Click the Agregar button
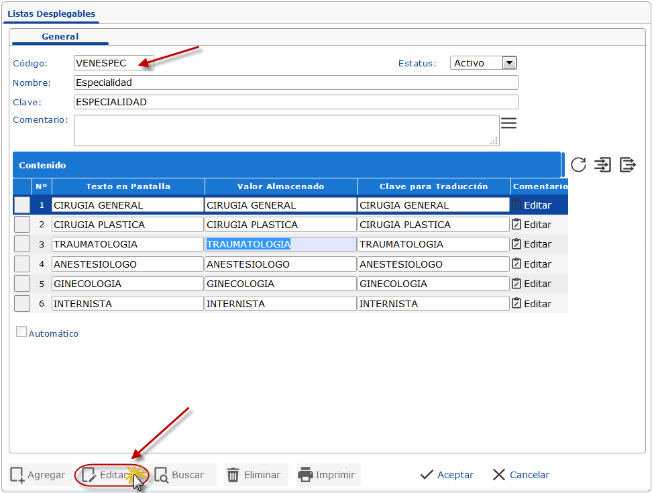This screenshot has width=654, height=493. (40, 475)
